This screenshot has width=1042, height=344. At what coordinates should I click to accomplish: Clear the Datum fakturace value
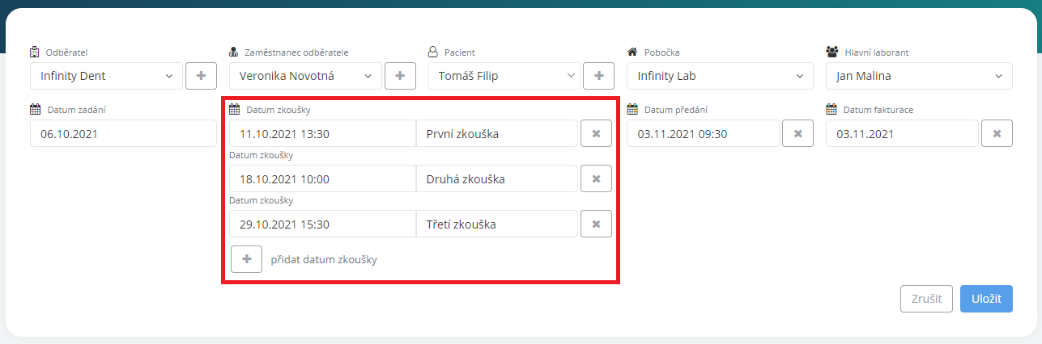click(997, 134)
